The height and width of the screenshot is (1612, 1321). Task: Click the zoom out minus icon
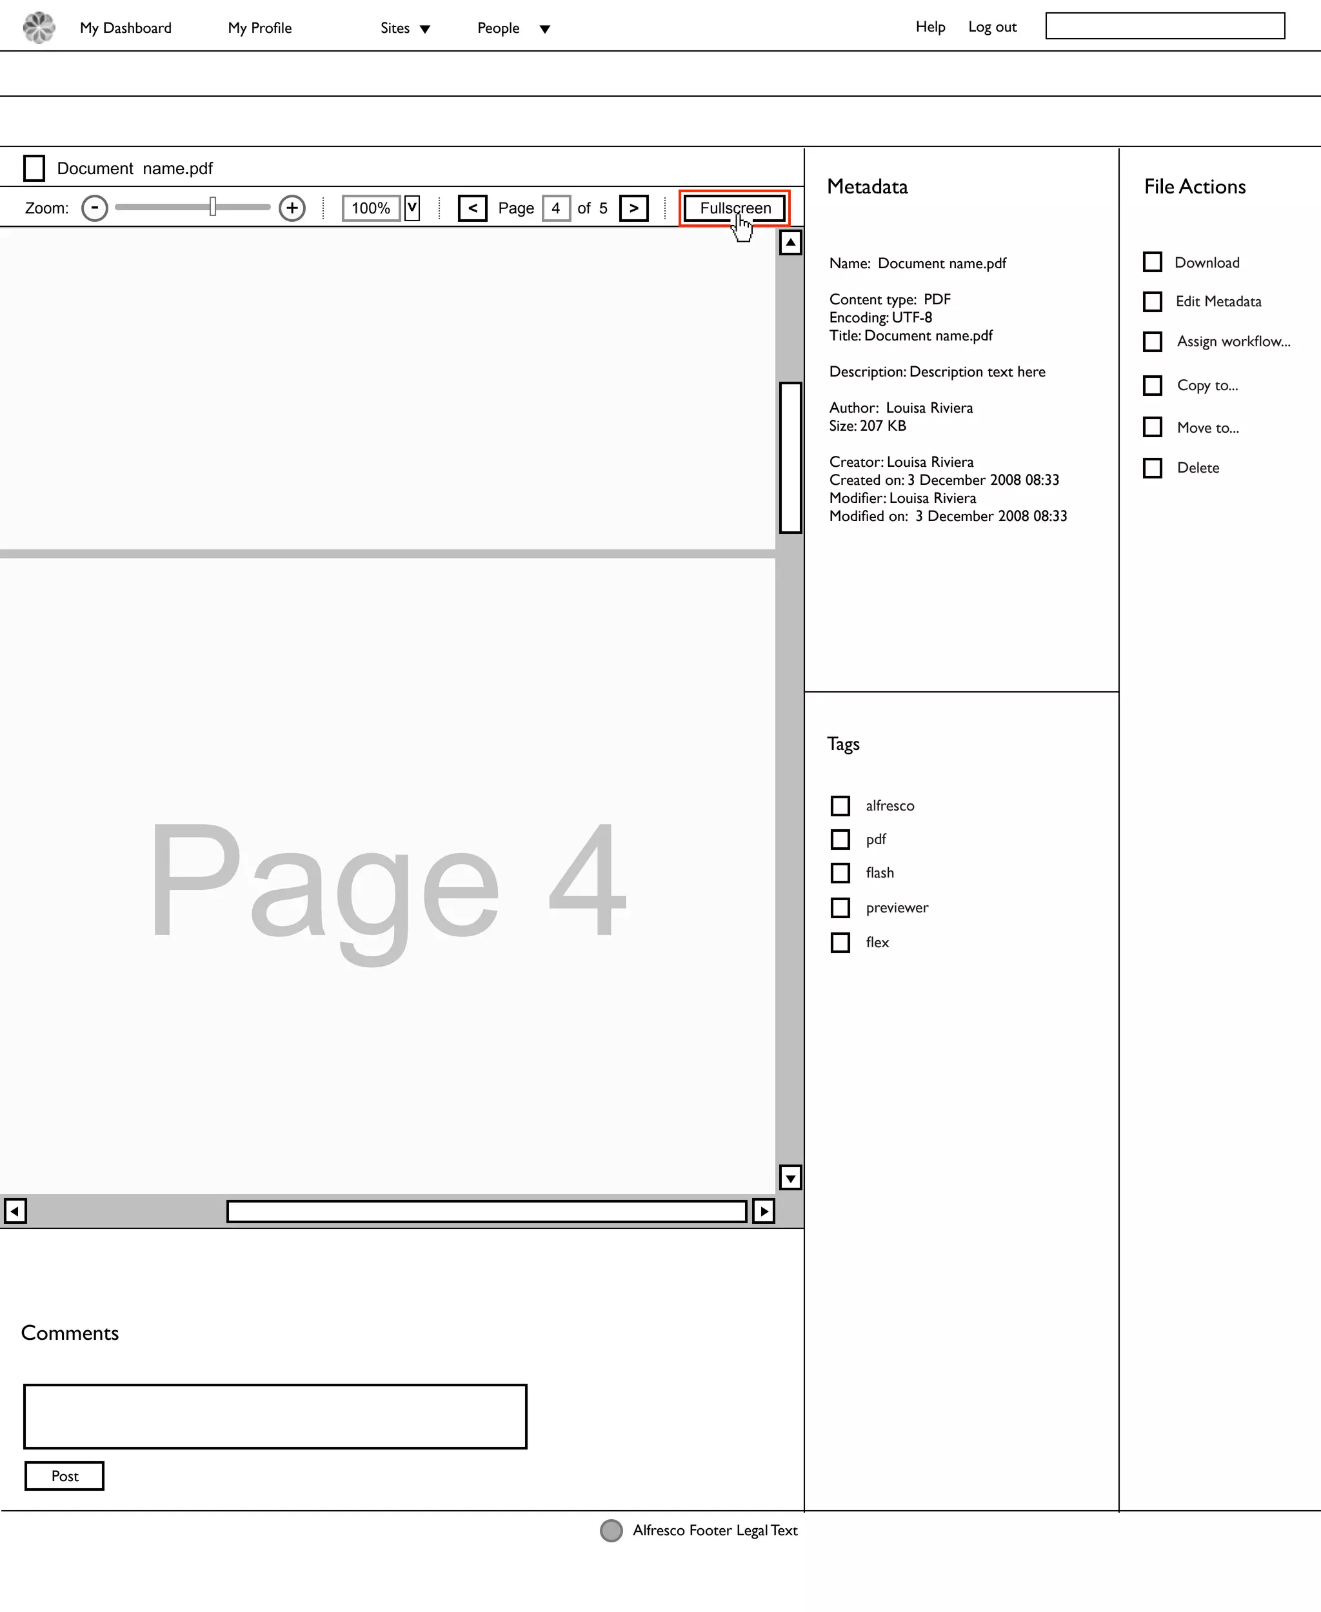click(94, 208)
